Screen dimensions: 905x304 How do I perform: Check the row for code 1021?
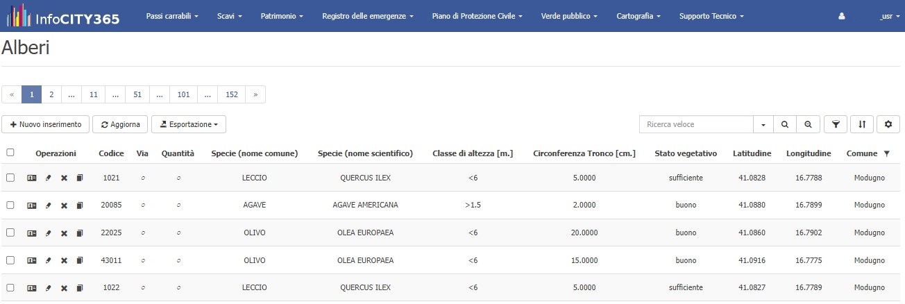10,178
